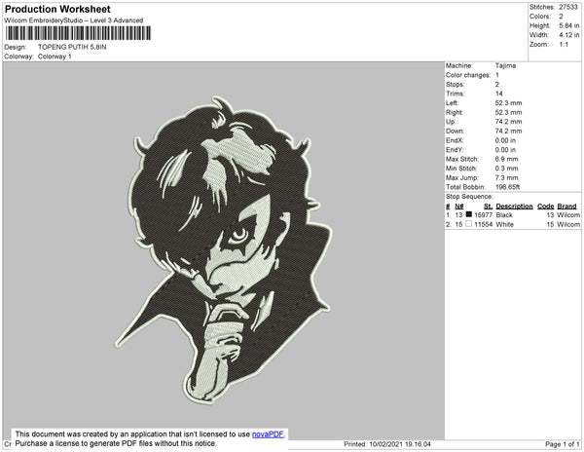Click Max Stitch value 6.9 mm
Screen dimensions: 584x452
click(x=506, y=159)
